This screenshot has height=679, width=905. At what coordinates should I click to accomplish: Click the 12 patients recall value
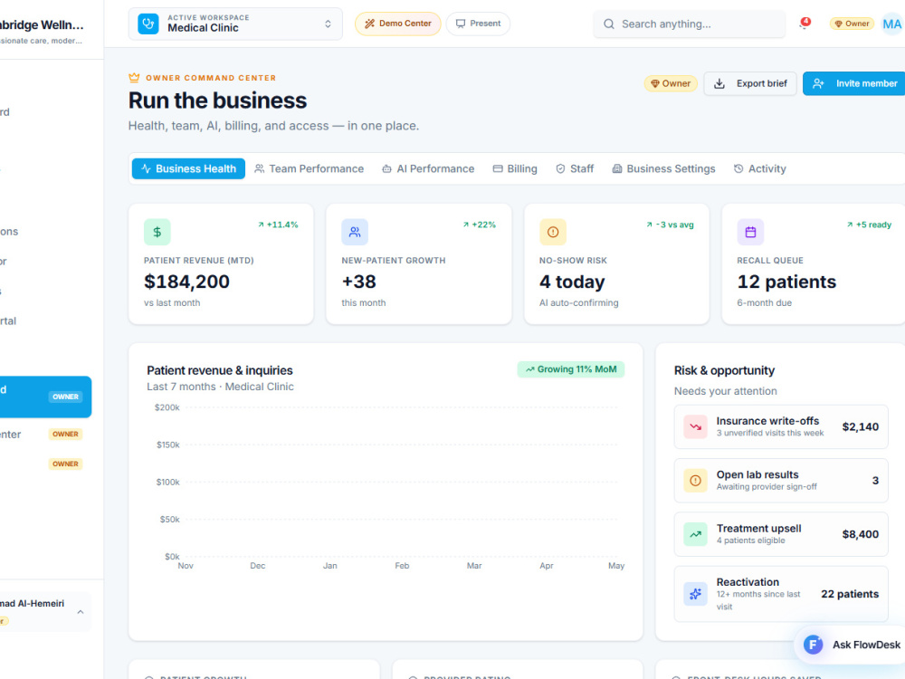[786, 282]
